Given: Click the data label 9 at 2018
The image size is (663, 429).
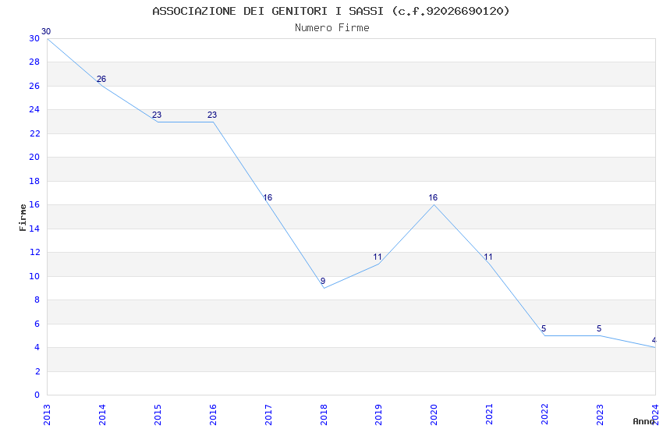Looking at the screenshot, I should [323, 281].
